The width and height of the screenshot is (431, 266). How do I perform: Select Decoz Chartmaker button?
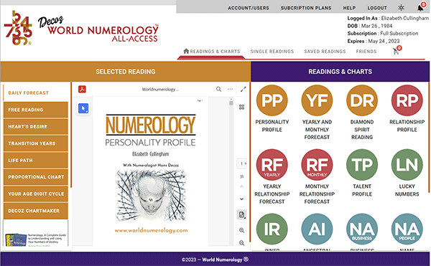coord(35,211)
